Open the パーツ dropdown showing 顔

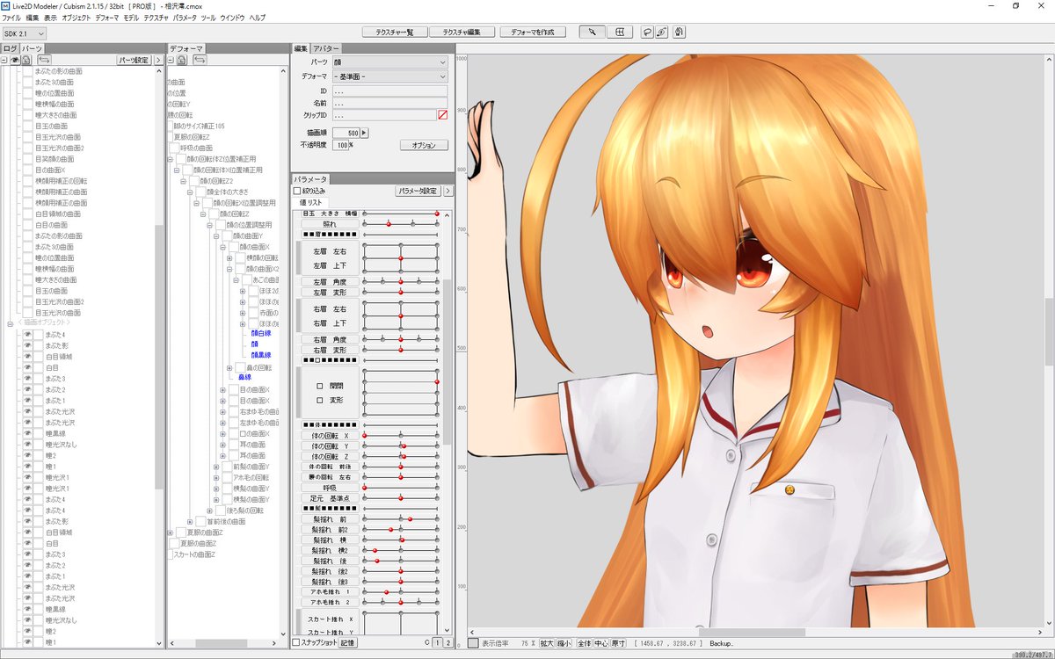(389, 63)
